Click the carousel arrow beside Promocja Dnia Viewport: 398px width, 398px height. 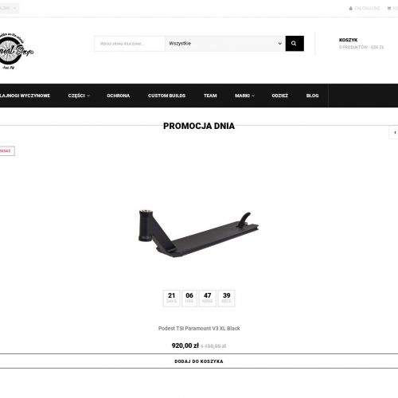click(x=394, y=132)
